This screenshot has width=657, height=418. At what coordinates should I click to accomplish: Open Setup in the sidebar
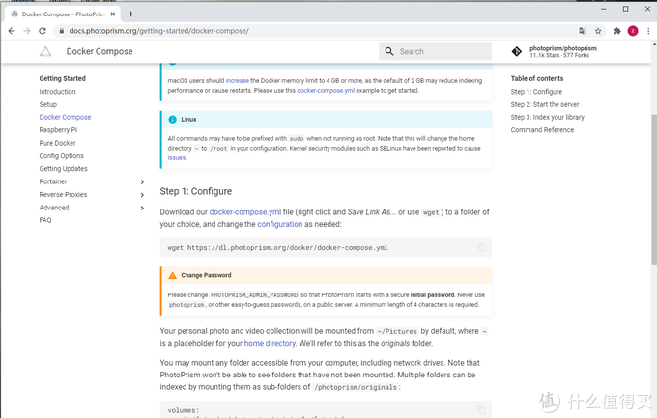47,104
